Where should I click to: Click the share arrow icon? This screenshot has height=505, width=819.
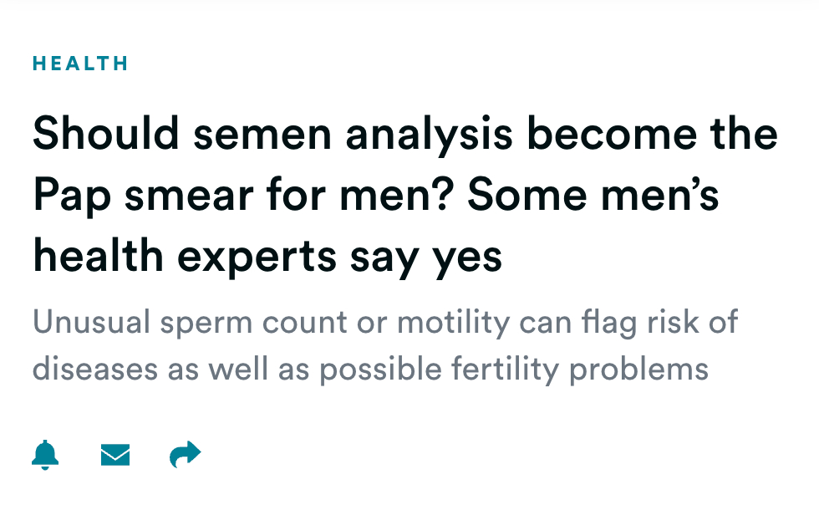click(185, 455)
